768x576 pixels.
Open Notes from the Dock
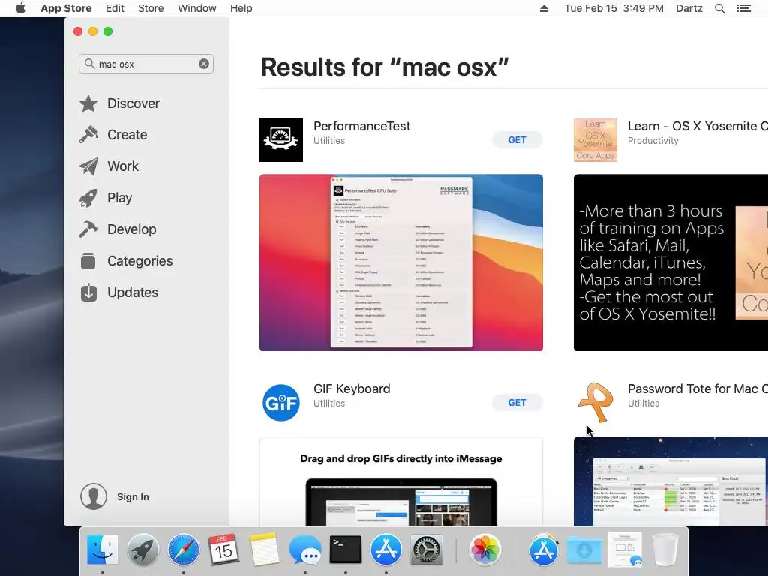click(265, 550)
